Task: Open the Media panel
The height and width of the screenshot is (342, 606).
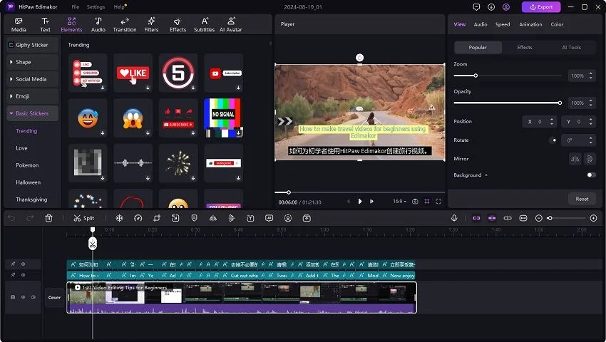Action: coord(18,25)
